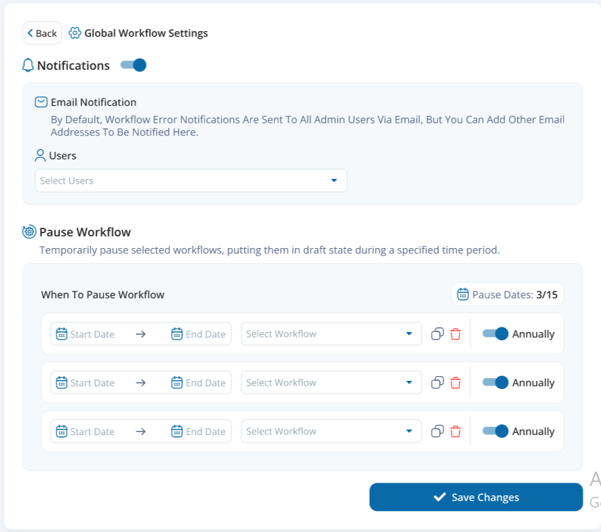Click trash icon in second pause row
This screenshot has height=532, width=601.
click(455, 383)
